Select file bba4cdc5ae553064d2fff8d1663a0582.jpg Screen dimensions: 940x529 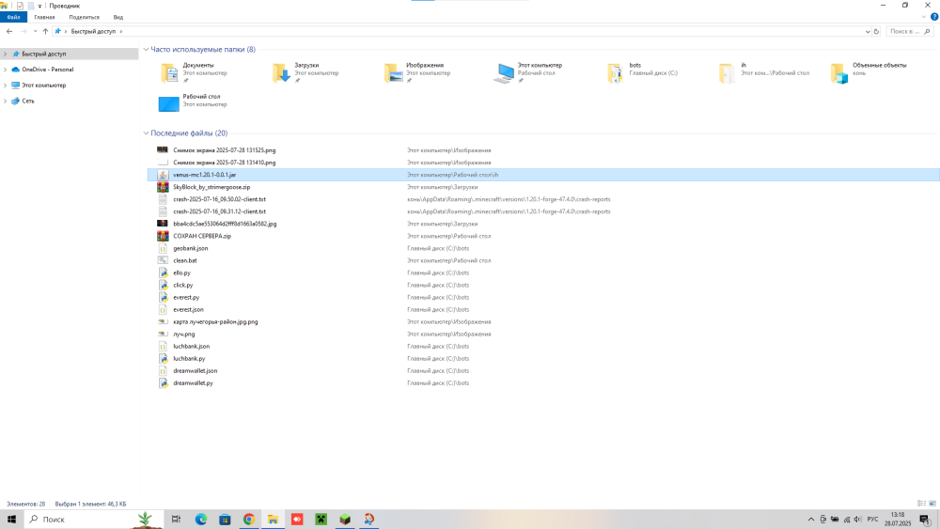(225, 224)
